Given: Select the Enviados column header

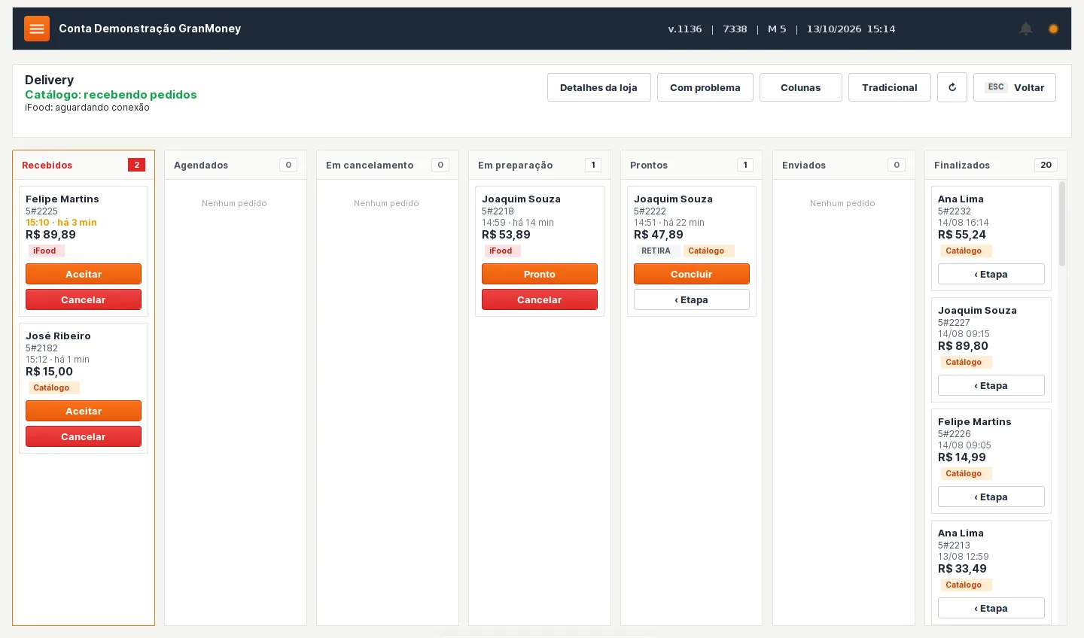Looking at the screenshot, I should [x=844, y=165].
